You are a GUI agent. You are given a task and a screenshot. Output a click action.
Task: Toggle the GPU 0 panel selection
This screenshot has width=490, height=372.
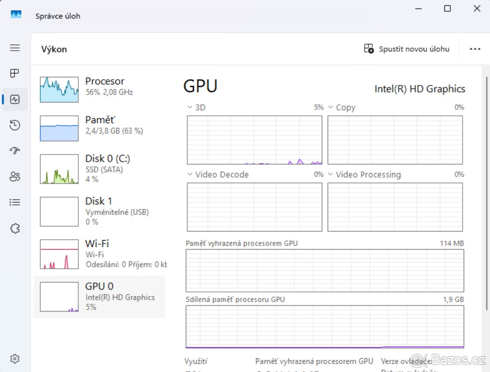tap(100, 296)
